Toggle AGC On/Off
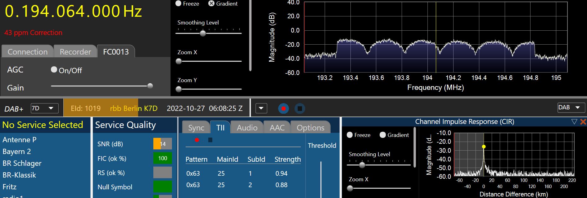 click(x=54, y=70)
